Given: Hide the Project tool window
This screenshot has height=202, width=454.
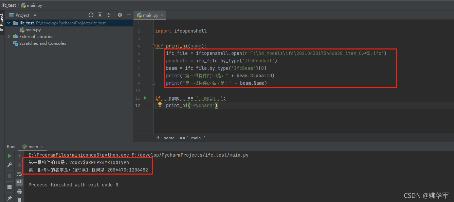Looking at the screenshot, I should coord(129,15).
